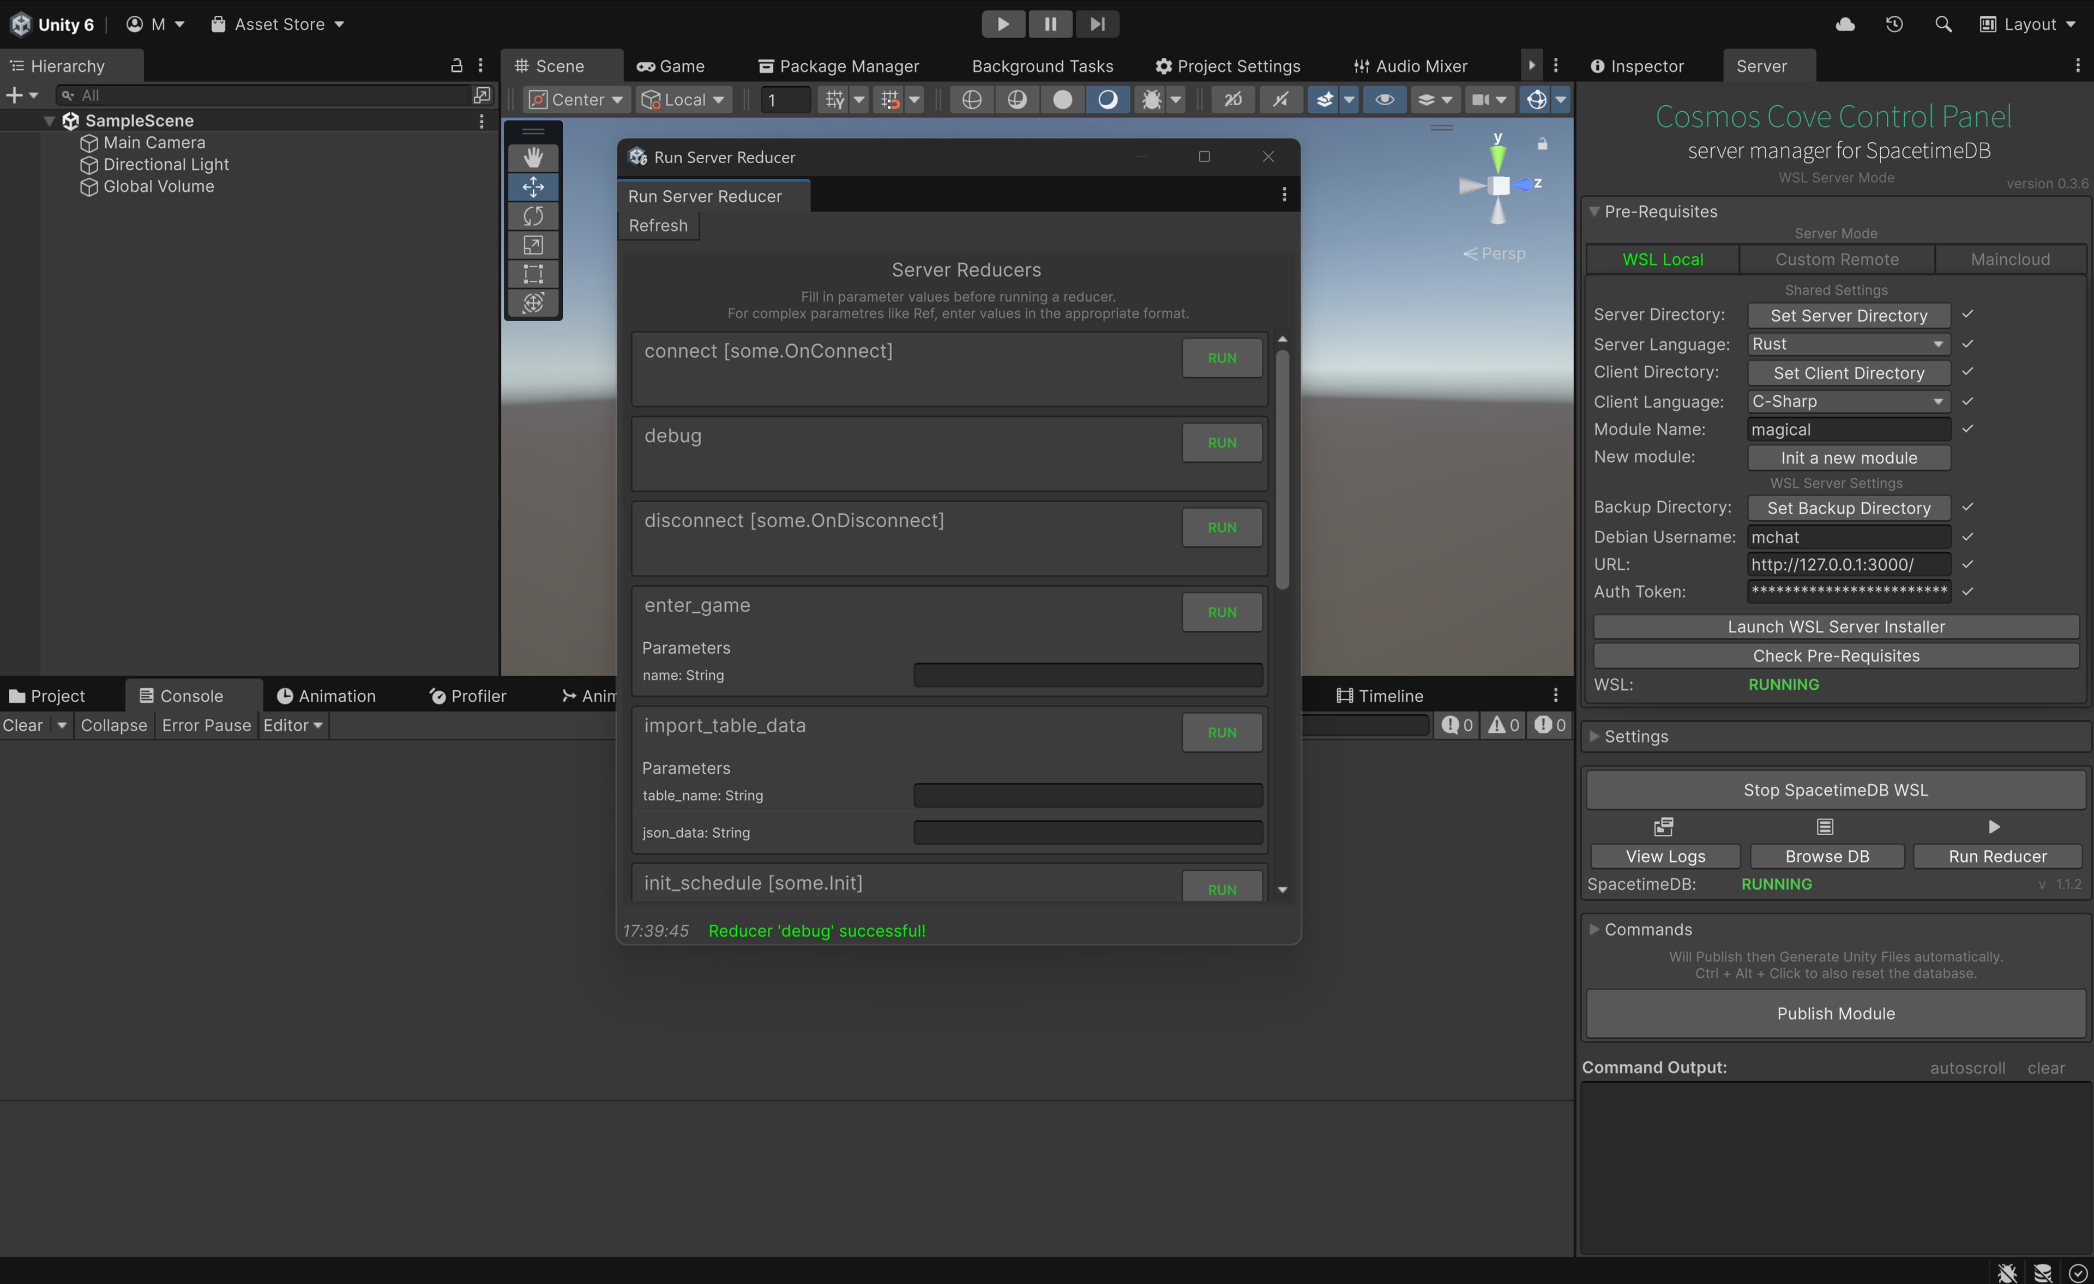The image size is (2094, 1284).
Task: Open Unity cloud services icon
Action: [x=1845, y=24]
